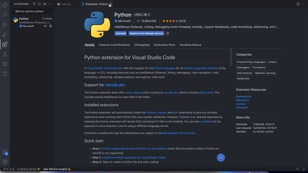The height and width of the screenshot is (173, 308).
Task: Open install a supported version of Python link
Action: pyautogui.click(x=134, y=148)
